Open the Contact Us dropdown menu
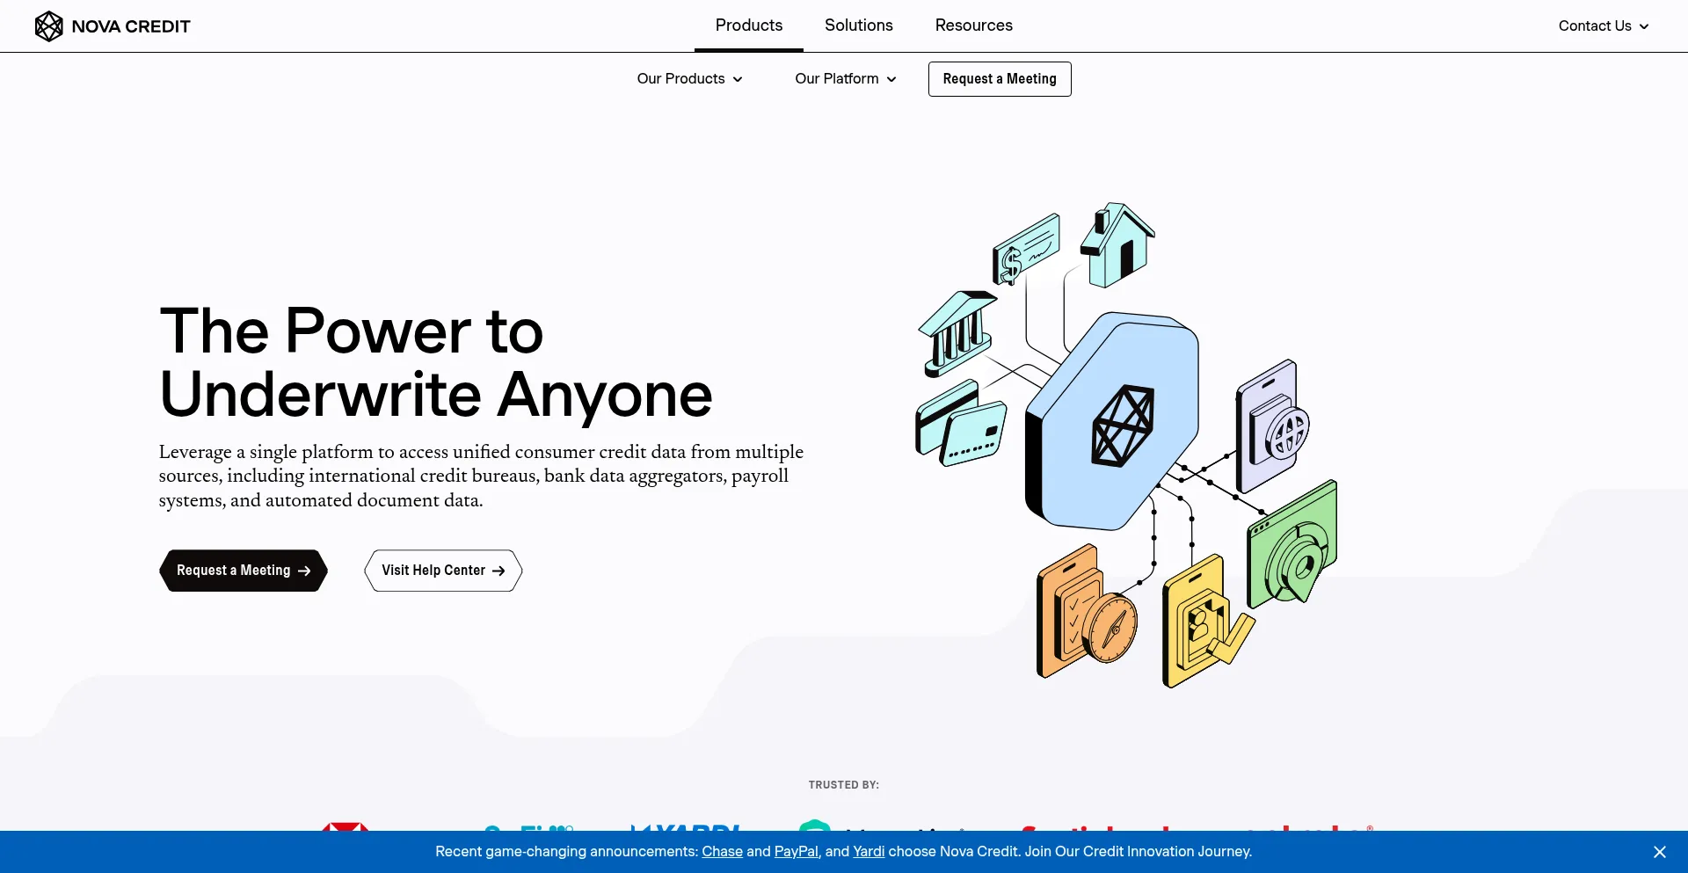Viewport: 1688px width, 873px height. coord(1603,26)
